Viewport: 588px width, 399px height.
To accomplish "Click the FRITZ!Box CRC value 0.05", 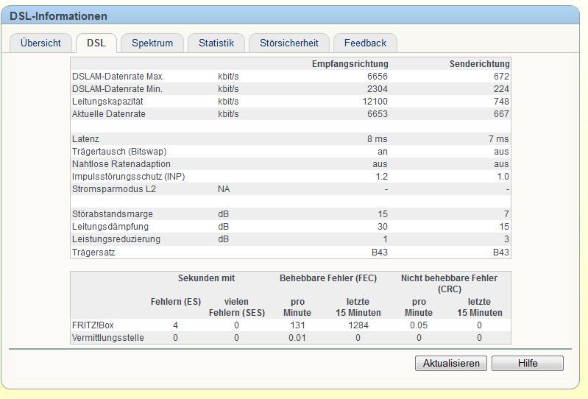I will [419, 325].
